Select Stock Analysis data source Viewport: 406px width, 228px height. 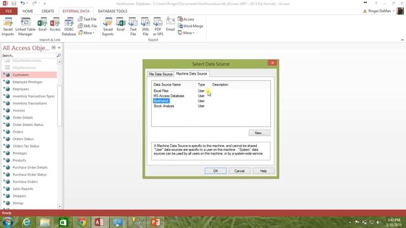[x=164, y=106]
